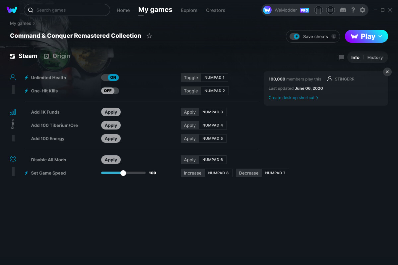Screen dimensions: 398x265
Task: Go to the Explore section
Action: pos(189,10)
